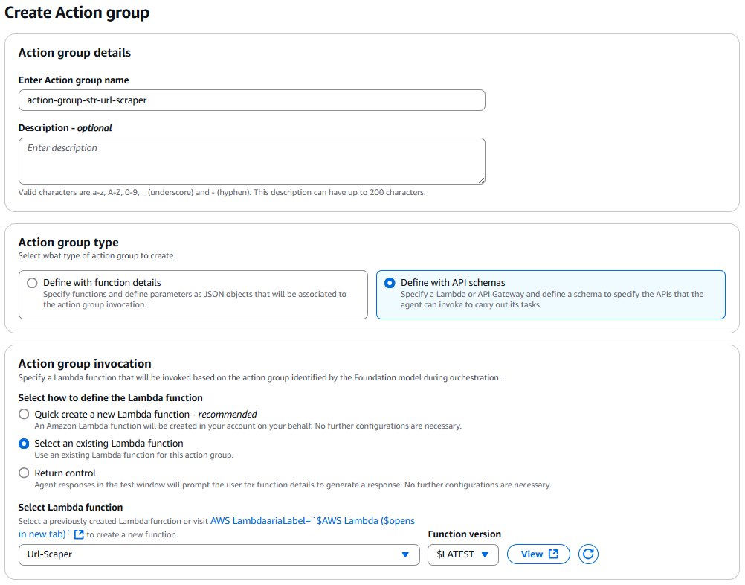Click the $LATEST version dropdown arrow
Viewport: 745px width, 585px height.
coord(485,554)
